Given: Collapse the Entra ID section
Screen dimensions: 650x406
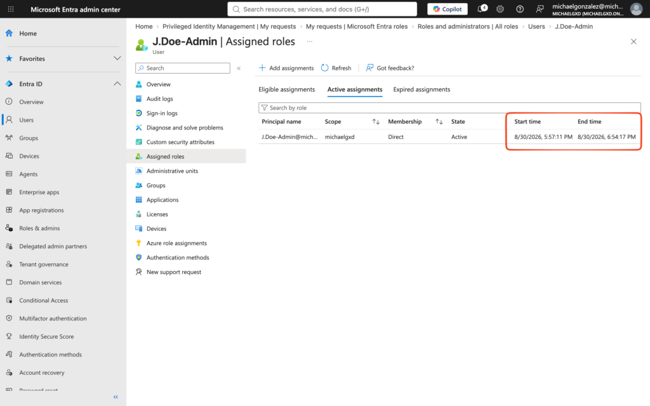Looking at the screenshot, I should click(117, 84).
